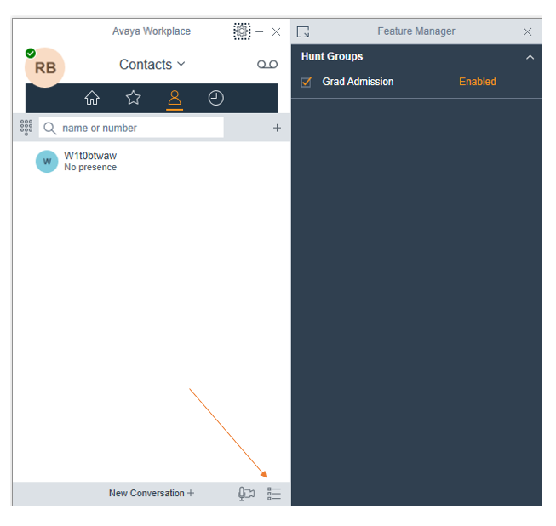Select the Contacts person tab
556x526 pixels.
pos(175,98)
